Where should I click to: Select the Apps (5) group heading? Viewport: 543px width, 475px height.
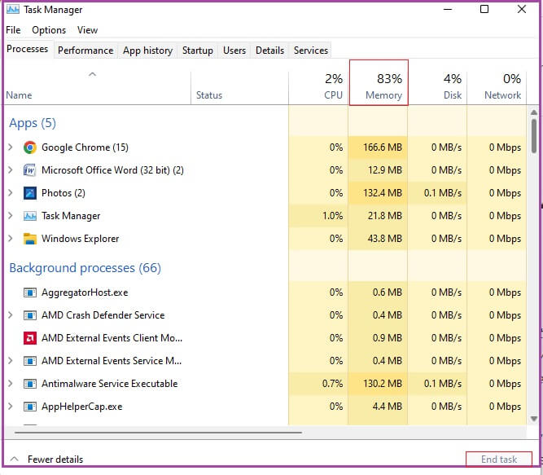33,123
